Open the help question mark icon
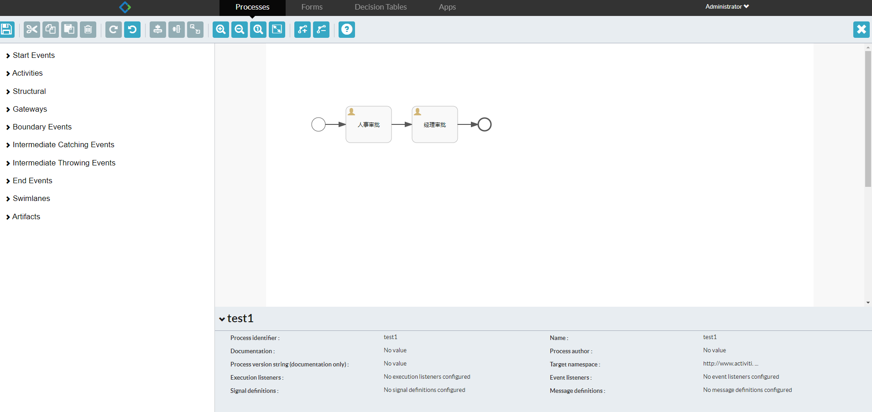Image resolution: width=872 pixels, height=412 pixels. point(347,30)
